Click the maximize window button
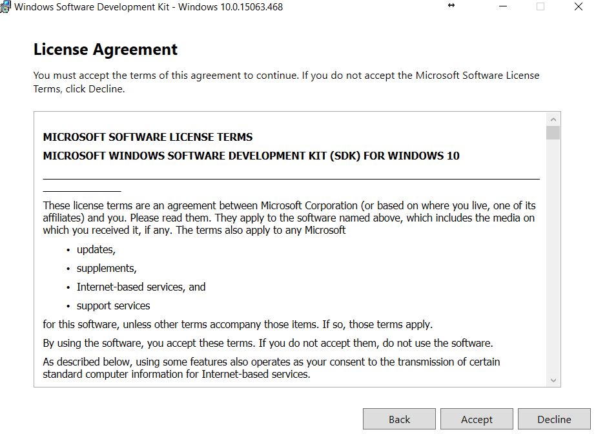596x434 pixels. pos(540,6)
